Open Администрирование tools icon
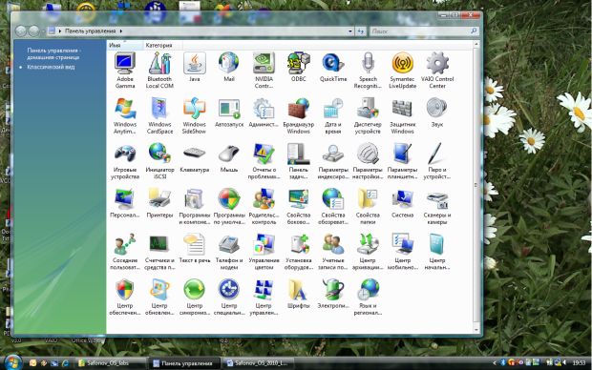 coord(264,113)
